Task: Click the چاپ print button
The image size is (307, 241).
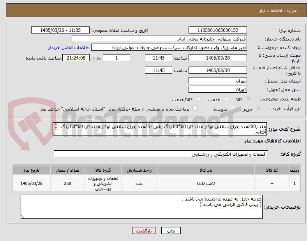Action: (x=171, y=230)
